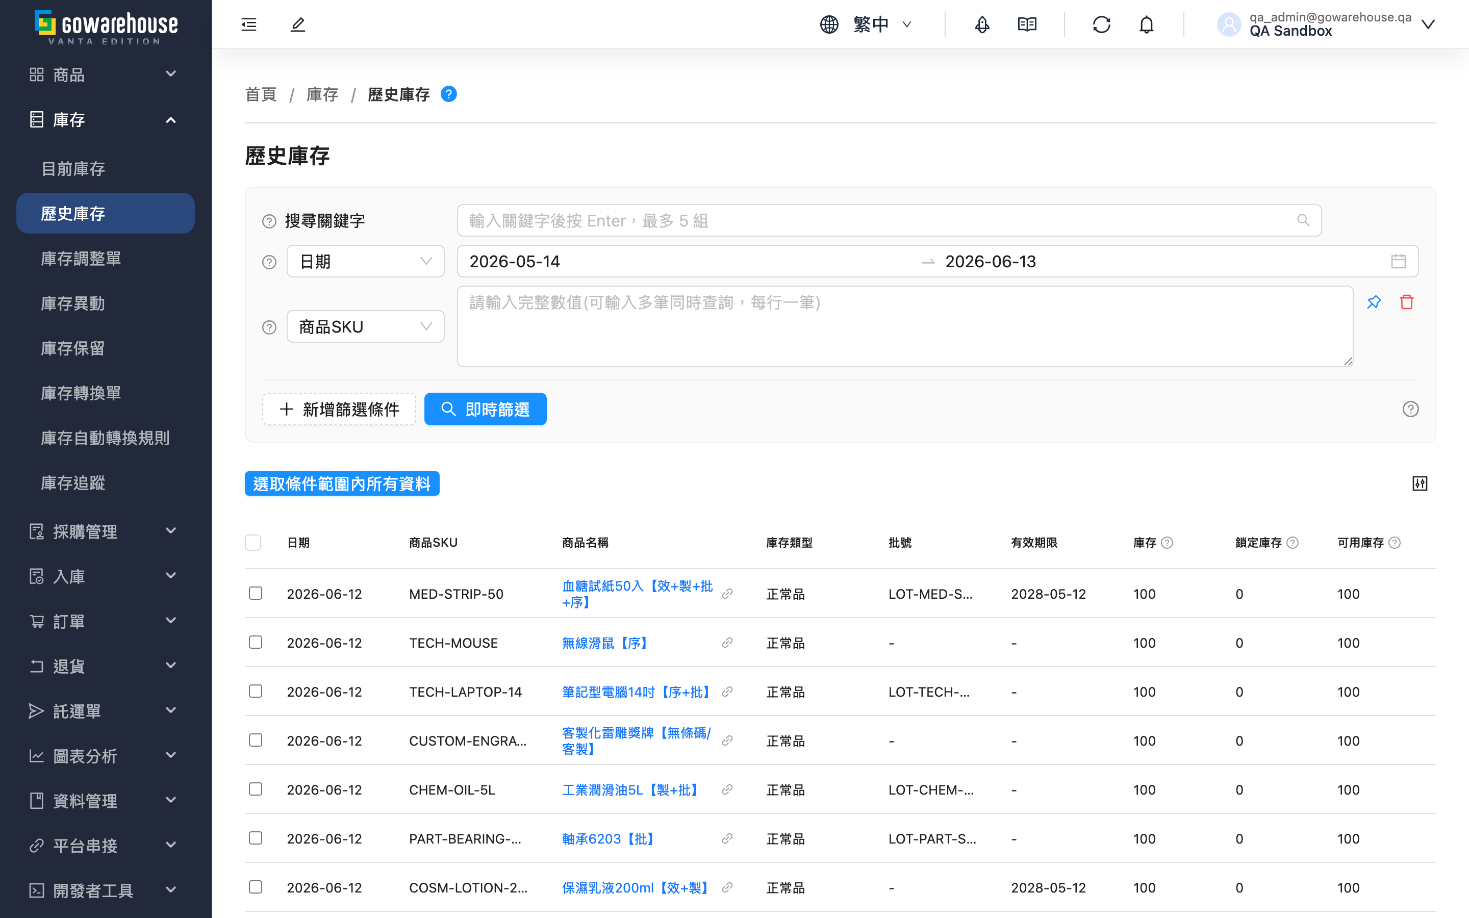
Task: Click the rocket icon in the top bar
Action: pos(982,24)
